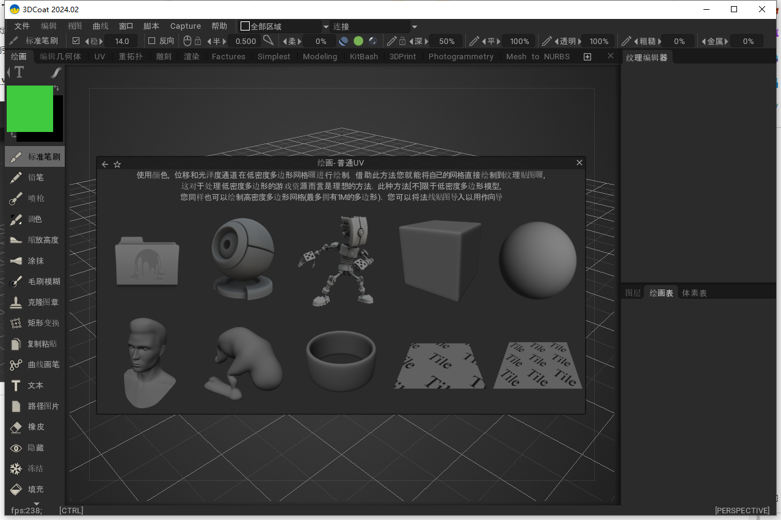This screenshot has width=781, height=520.
Task: Select the 填充 fill tool
Action: pyautogui.click(x=35, y=489)
